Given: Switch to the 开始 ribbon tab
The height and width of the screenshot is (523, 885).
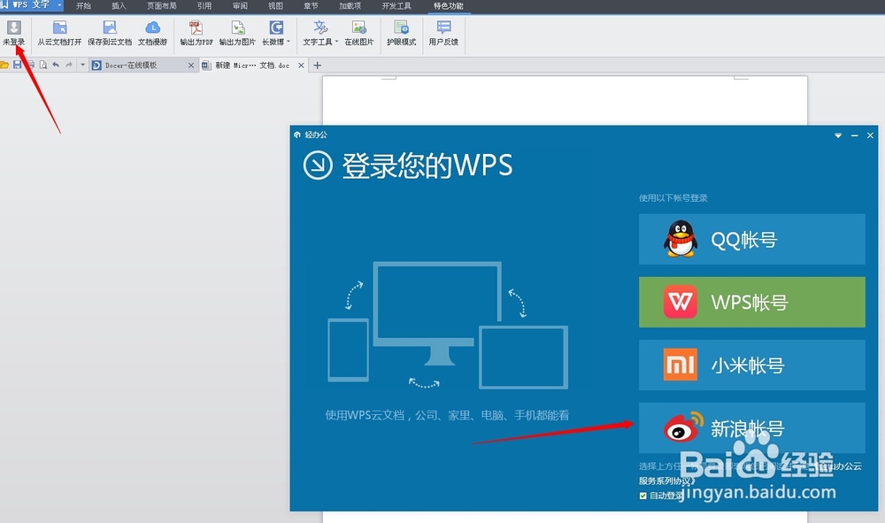Looking at the screenshot, I should [x=83, y=5].
